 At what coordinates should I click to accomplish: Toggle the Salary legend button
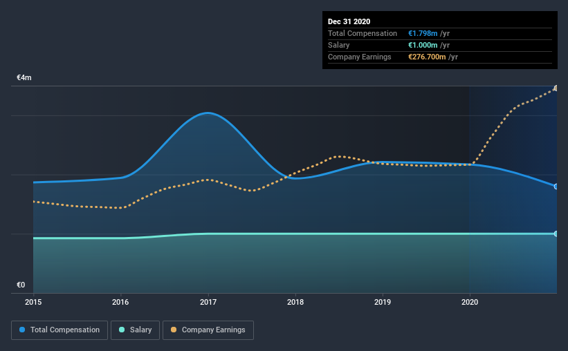tap(135, 330)
